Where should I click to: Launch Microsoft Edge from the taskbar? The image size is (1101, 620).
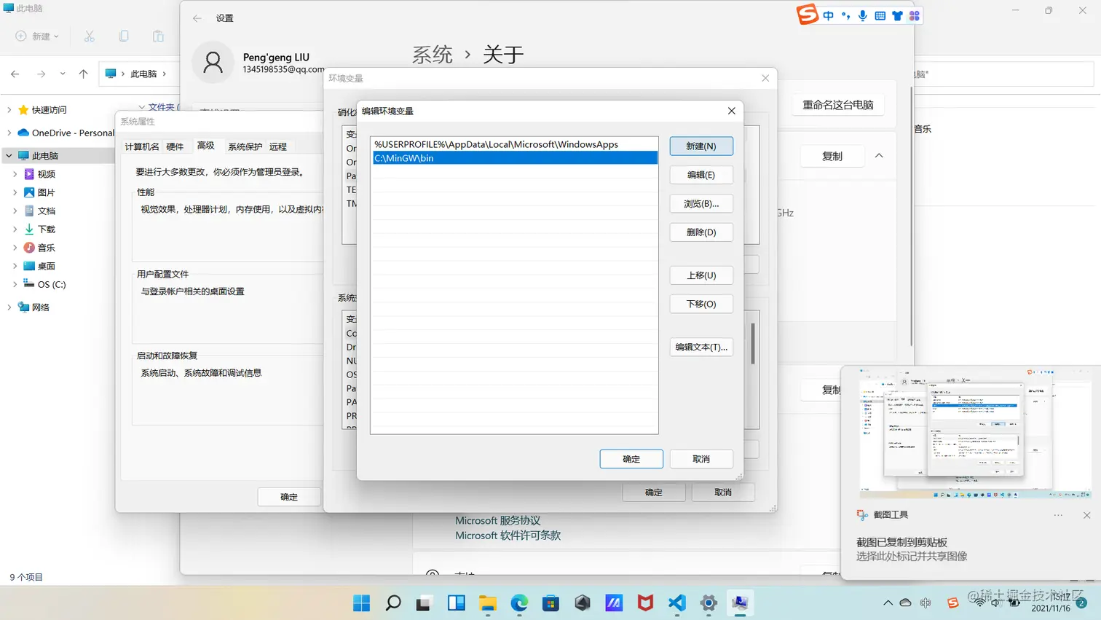click(519, 603)
